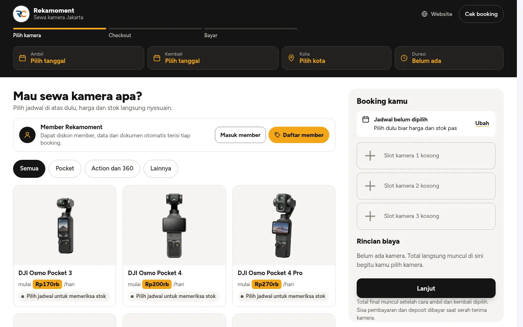Click Ubah to change the schedule
The width and height of the screenshot is (523, 327).
point(482,123)
